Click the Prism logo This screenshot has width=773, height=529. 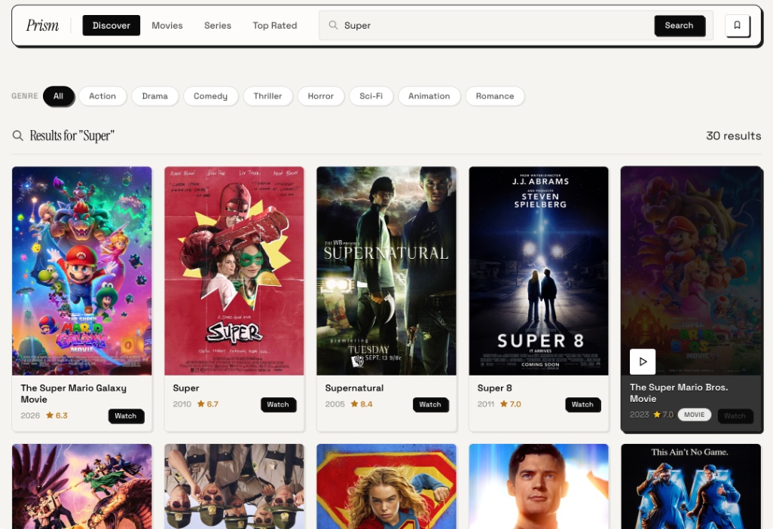coord(42,25)
